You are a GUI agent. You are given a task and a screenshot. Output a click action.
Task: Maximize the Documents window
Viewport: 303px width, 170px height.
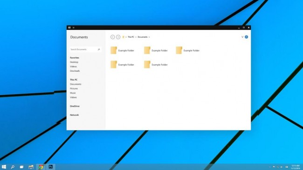(244, 27)
